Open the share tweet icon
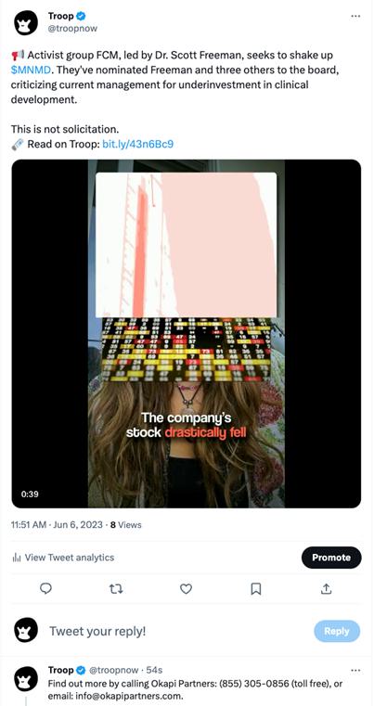 [327, 588]
